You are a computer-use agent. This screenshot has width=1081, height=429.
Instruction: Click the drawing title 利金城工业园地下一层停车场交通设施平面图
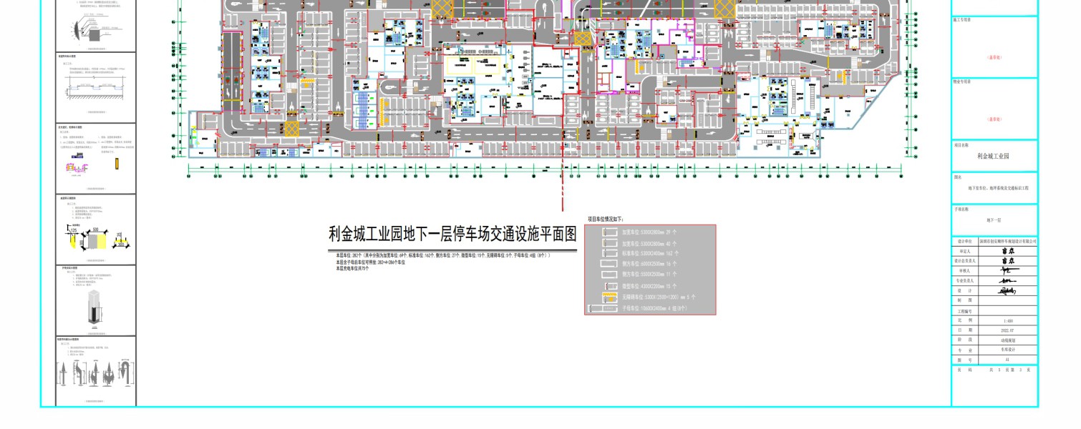point(452,235)
